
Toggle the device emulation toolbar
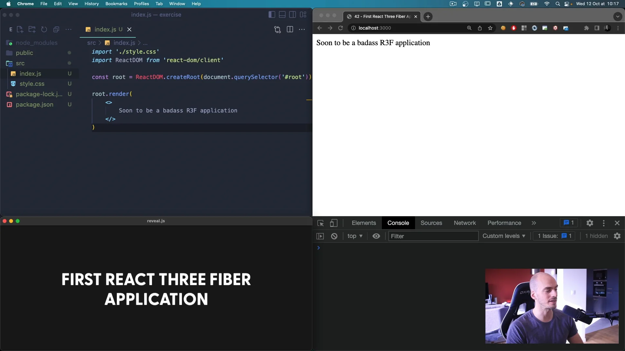point(334,223)
